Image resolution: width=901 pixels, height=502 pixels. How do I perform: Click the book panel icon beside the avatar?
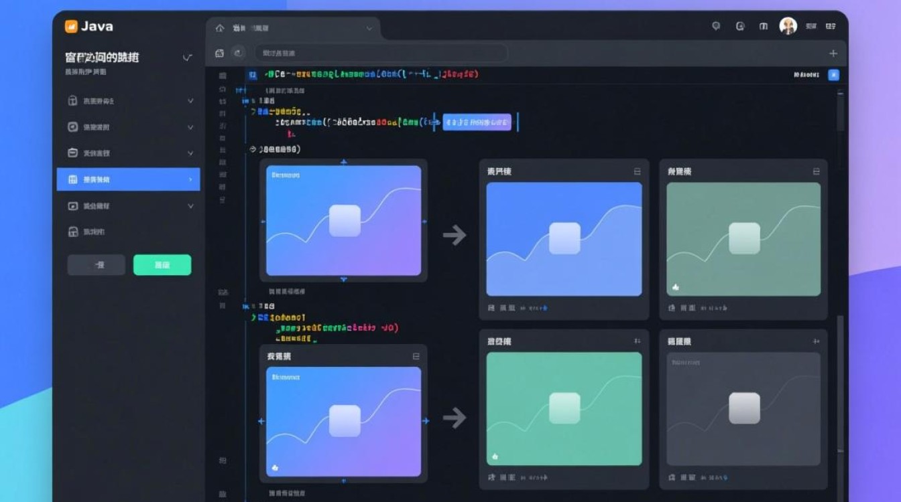pyautogui.click(x=764, y=26)
